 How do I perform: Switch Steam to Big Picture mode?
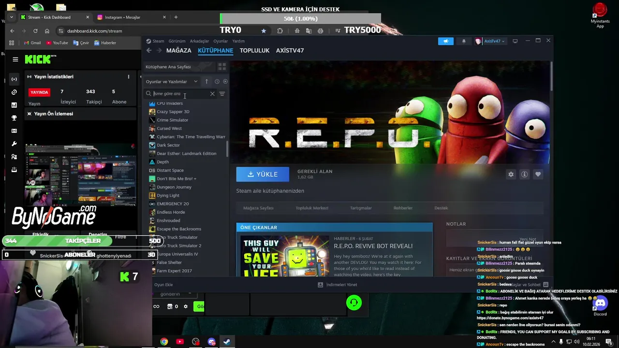[x=515, y=41]
